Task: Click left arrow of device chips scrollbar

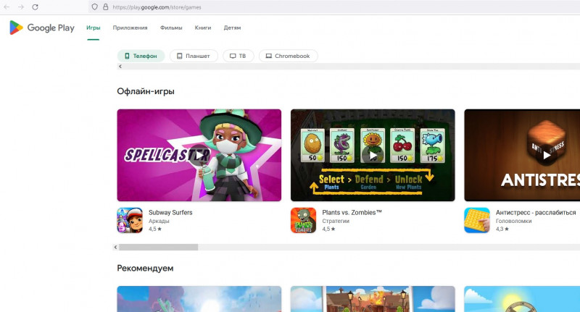Action: [120, 67]
